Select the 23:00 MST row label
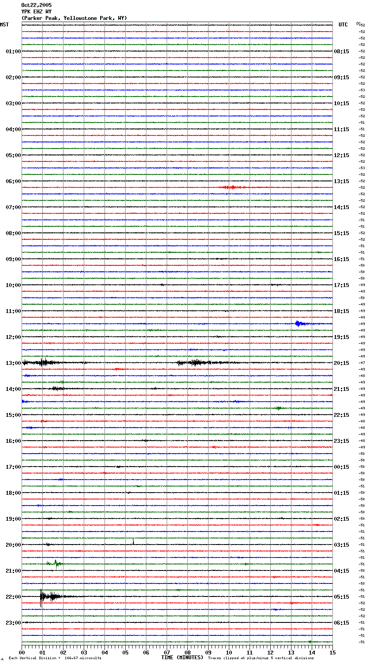 pyautogui.click(x=13, y=623)
